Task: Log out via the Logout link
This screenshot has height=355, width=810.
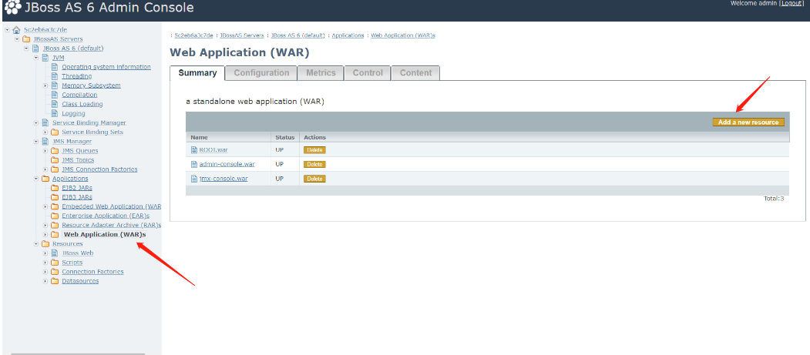Action: click(791, 3)
